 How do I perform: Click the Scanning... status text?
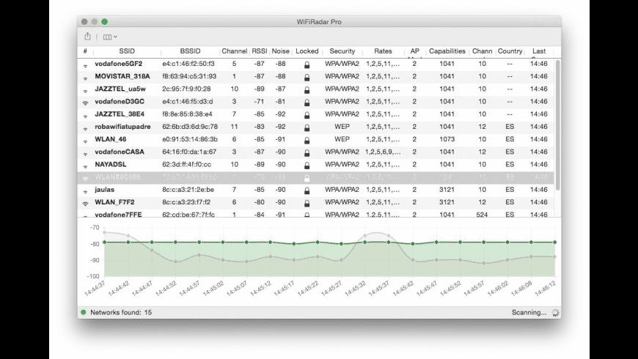[529, 313]
